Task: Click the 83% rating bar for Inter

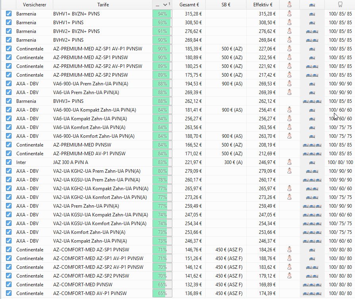Action: [162, 162]
